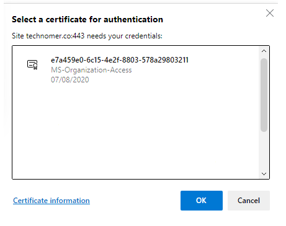Click the 'Select a certificate for authentication' heading
This screenshot has width=286, height=226.
pos(87,19)
